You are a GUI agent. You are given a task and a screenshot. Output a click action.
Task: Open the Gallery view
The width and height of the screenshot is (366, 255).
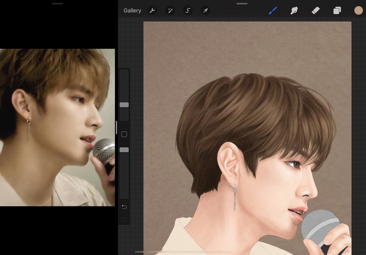[x=132, y=11]
